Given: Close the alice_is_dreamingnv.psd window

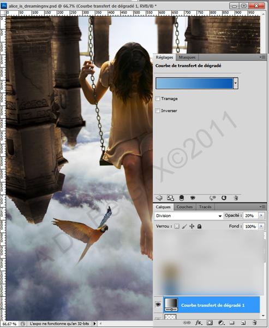Looking at the screenshot, I should (256, 5).
